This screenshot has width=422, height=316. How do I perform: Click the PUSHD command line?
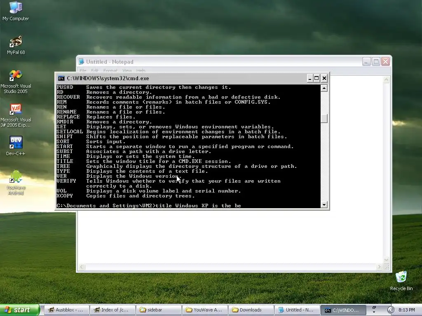pyautogui.click(x=144, y=87)
